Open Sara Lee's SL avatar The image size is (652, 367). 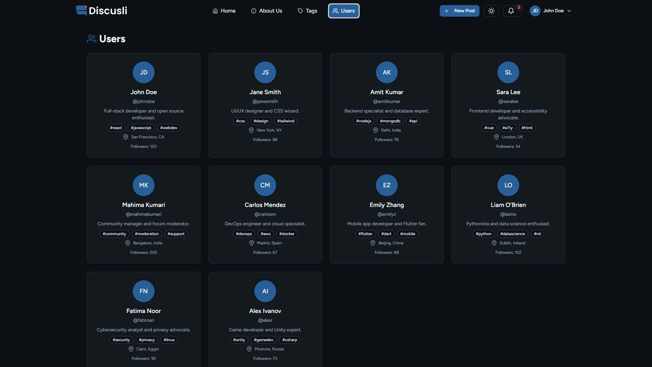508,72
